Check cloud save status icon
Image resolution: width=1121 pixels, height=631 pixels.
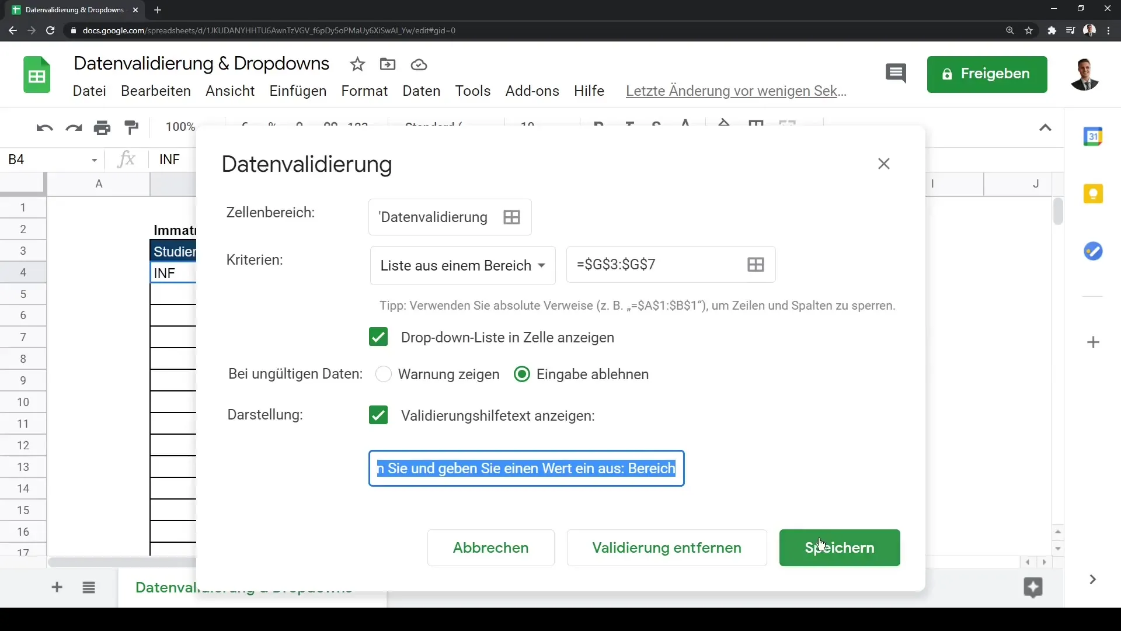[x=419, y=64]
